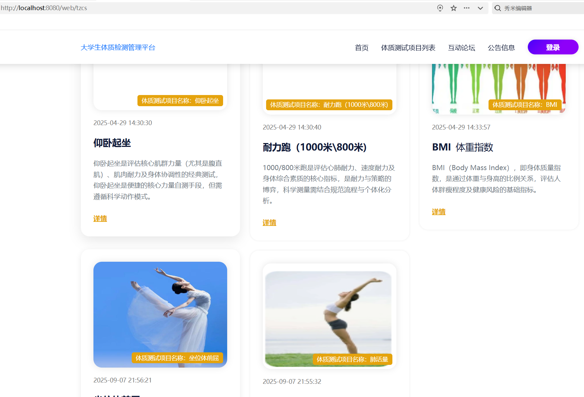Click the reader mode icon in address bar
The width and height of the screenshot is (584, 397).
point(440,8)
